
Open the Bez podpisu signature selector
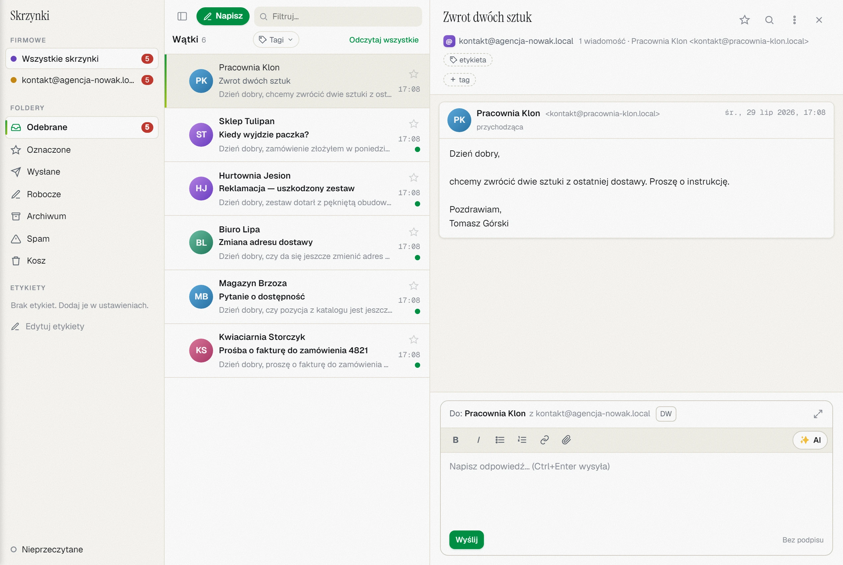[x=803, y=540]
